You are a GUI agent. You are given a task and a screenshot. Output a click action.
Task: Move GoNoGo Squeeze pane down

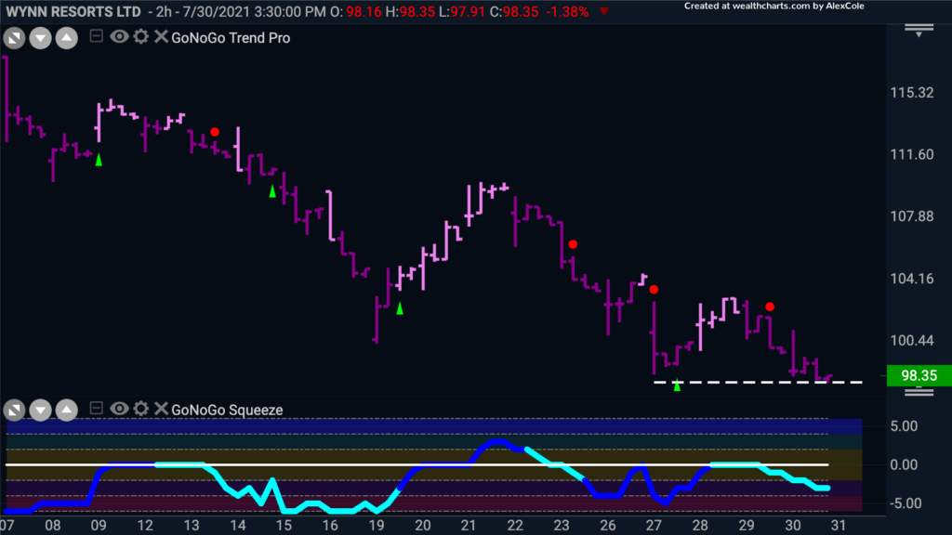pyautogui.click(x=41, y=410)
